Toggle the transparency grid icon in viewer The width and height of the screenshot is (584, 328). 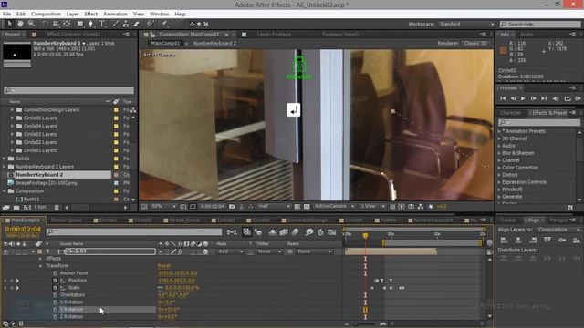click(x=307, y=206)
